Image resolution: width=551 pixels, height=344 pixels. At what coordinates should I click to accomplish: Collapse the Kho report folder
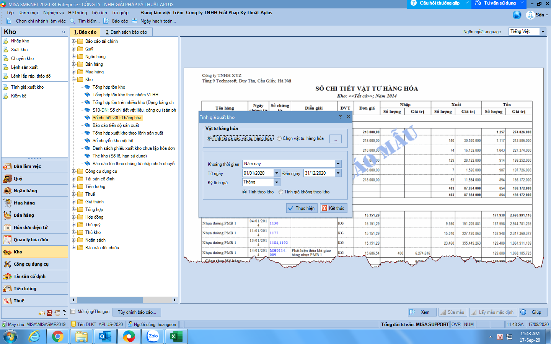(74, 80)
